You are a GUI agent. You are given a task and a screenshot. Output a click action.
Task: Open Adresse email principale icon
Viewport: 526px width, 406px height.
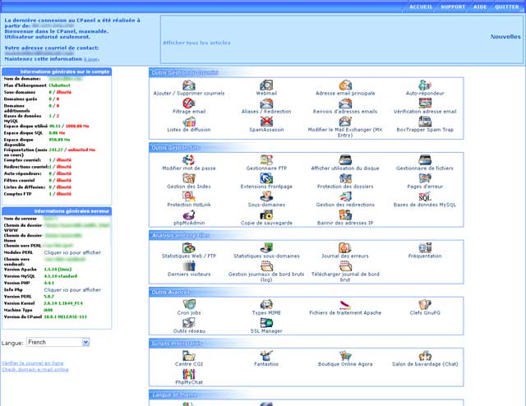click(x=345, y=85)
